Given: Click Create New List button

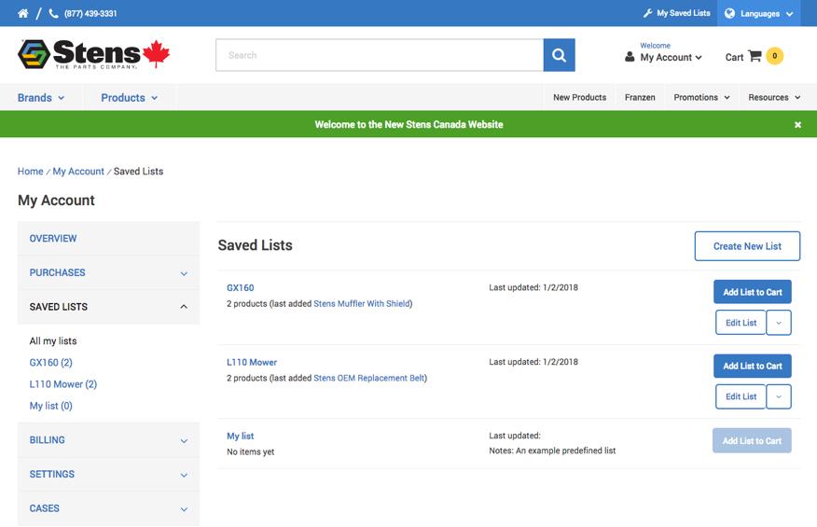Looking at the screenshot, I should point(747,246).
